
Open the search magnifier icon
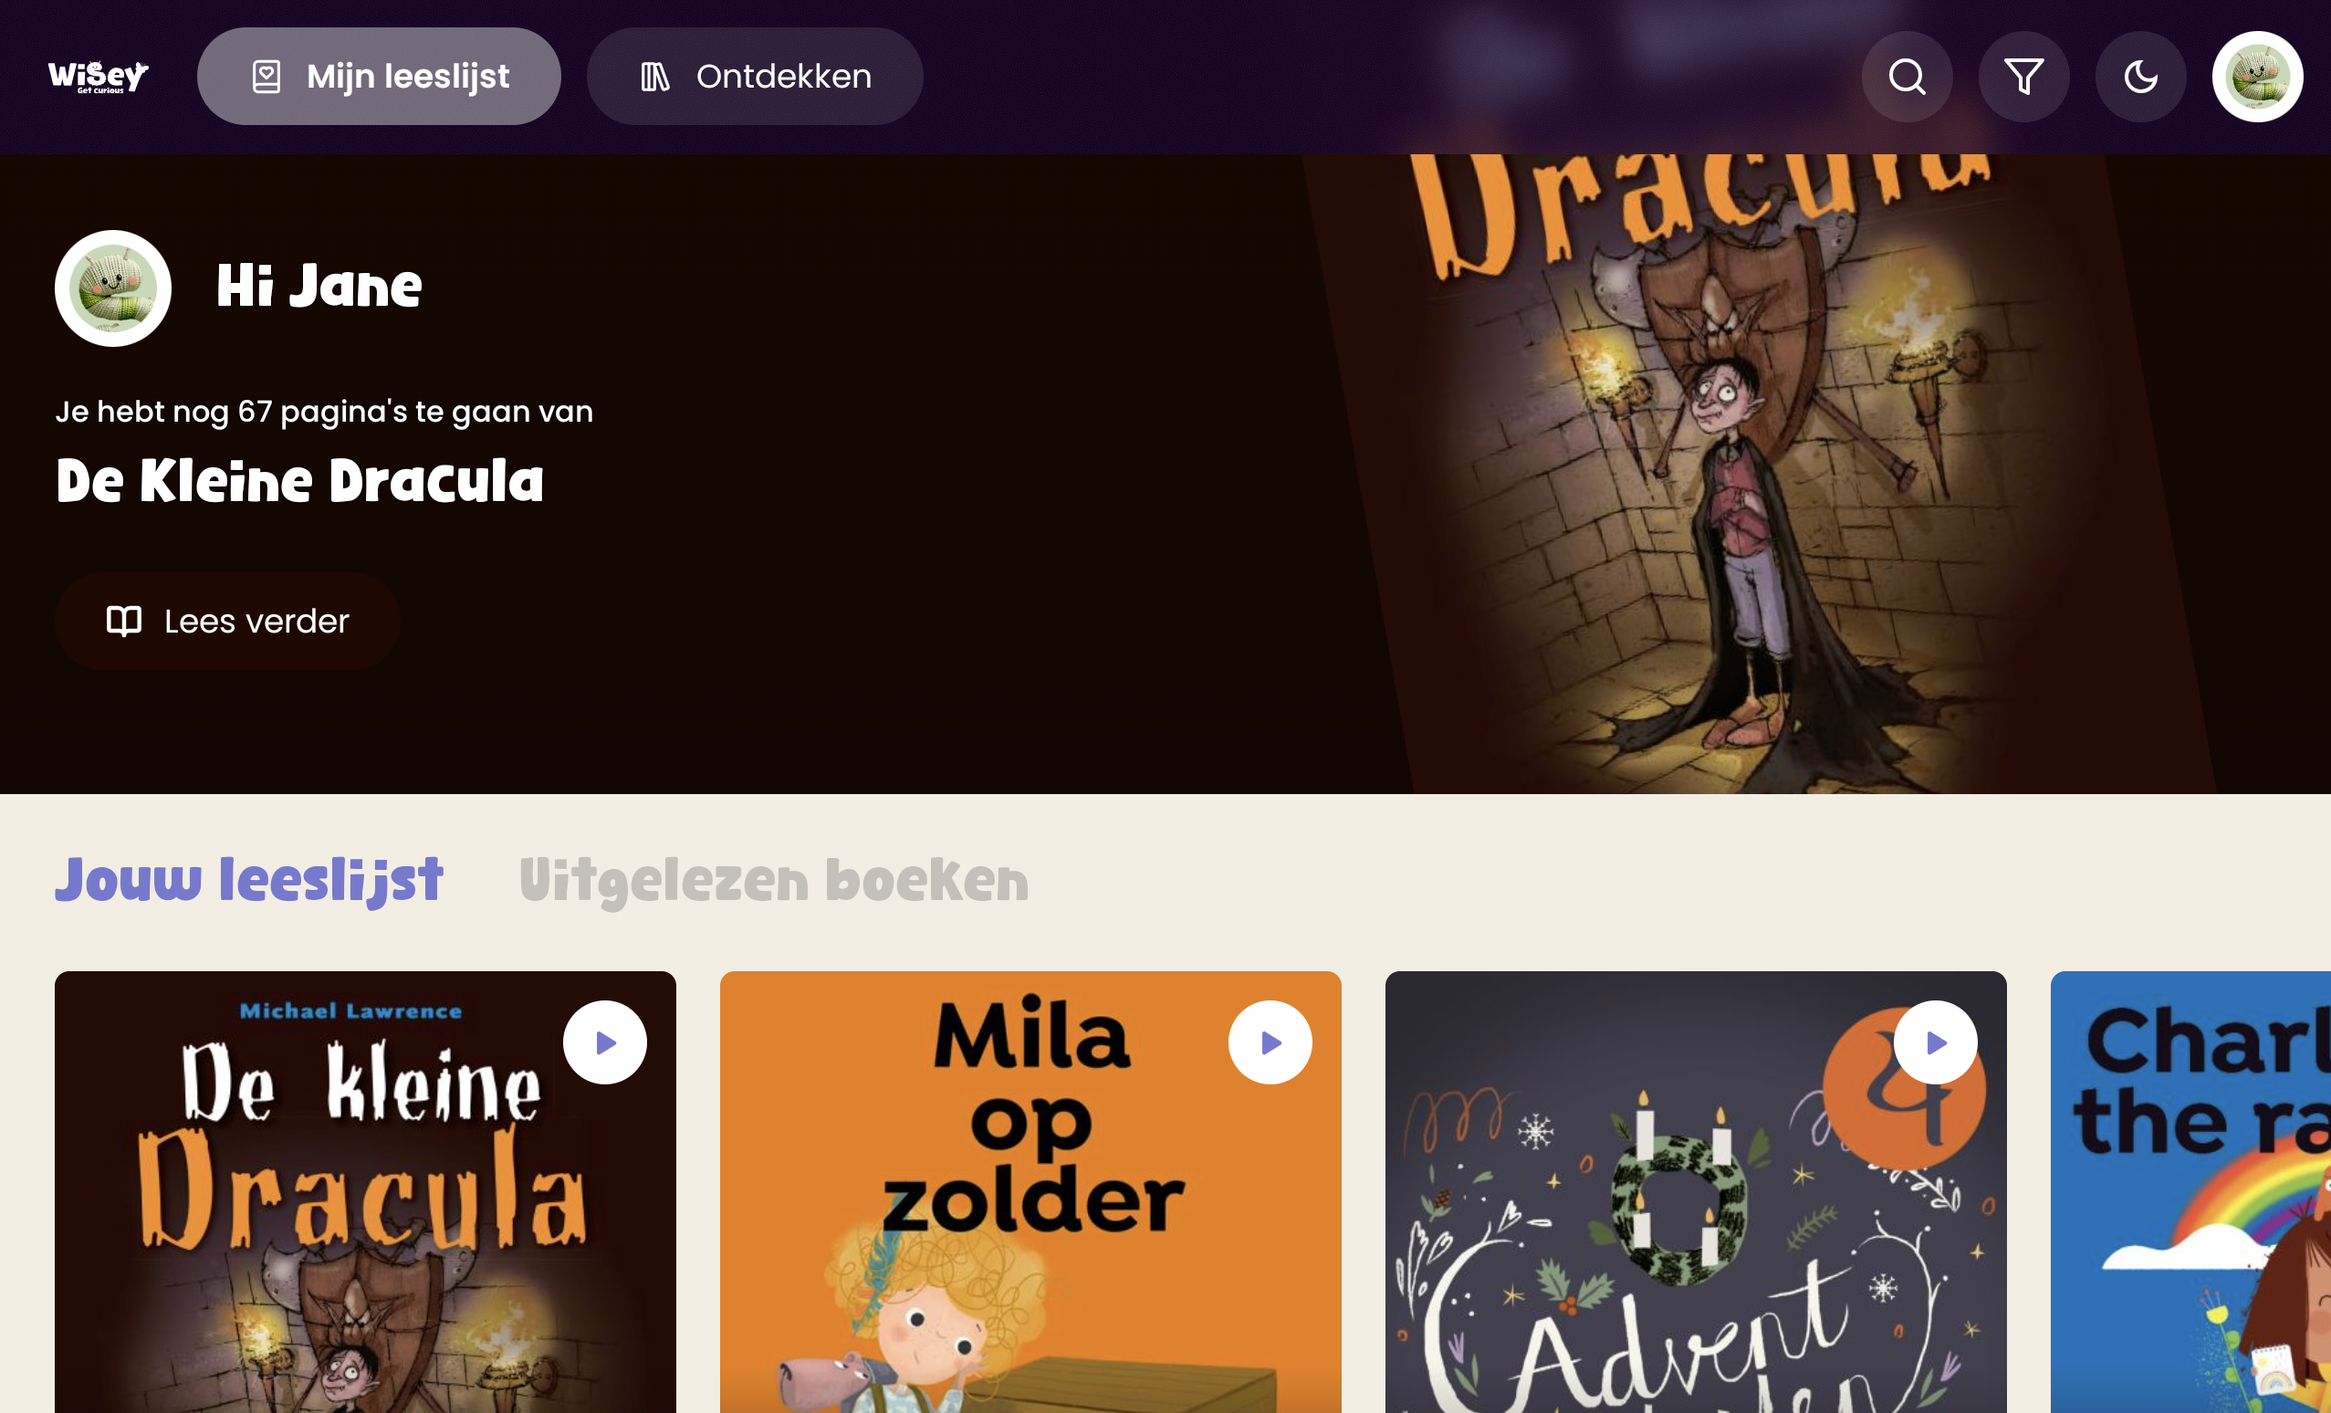point(1907,77)
